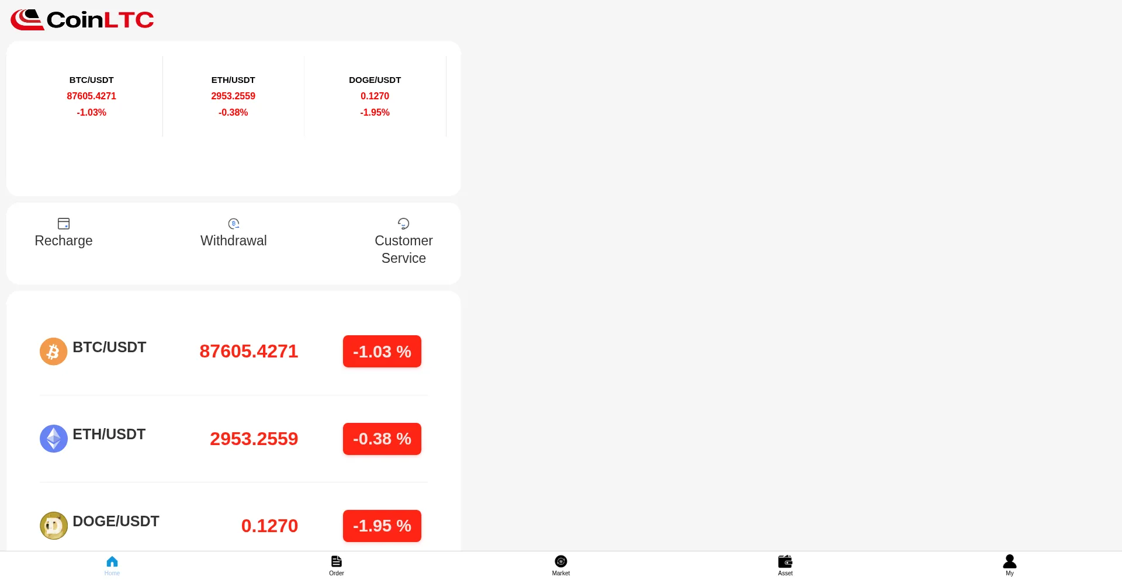The image size is (1122, 580).
Task: Click the Customer Service headset icon
Action: pyautogui.click(x=403, y=224)
